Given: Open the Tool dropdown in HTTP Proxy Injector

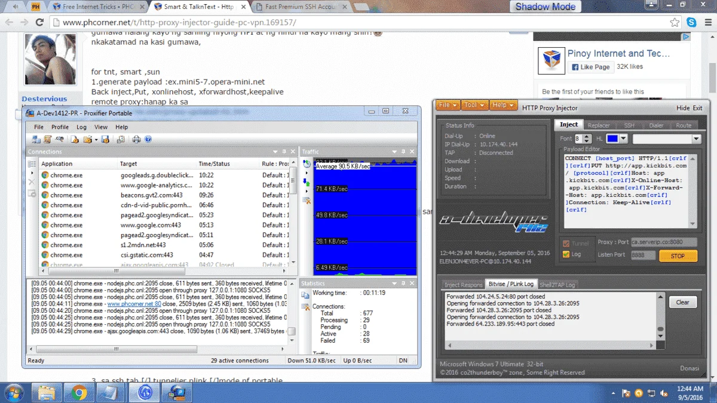Looking at the screenshot, I should tap(474, 105).
